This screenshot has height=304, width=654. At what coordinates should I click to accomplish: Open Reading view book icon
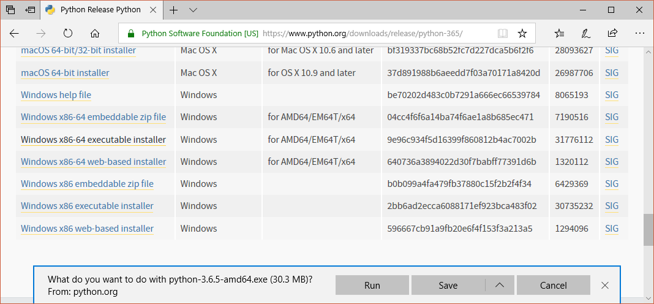coord(503,34)
